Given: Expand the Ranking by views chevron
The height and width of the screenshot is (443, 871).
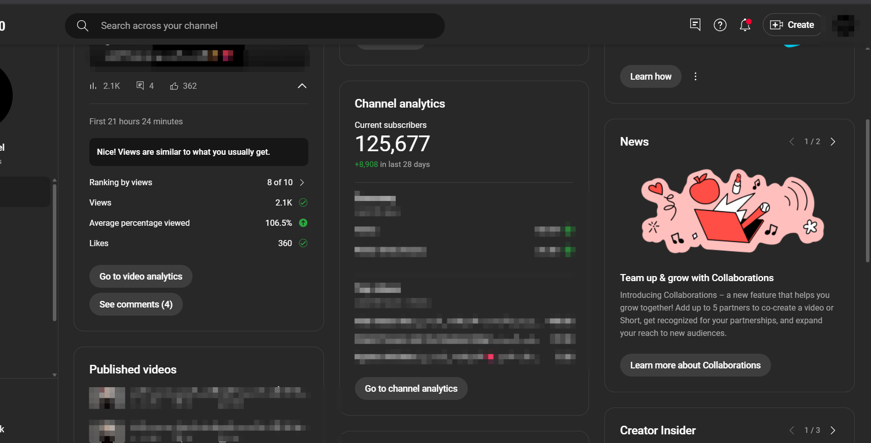Looking at the screenshot, I should tap(302, 182).
